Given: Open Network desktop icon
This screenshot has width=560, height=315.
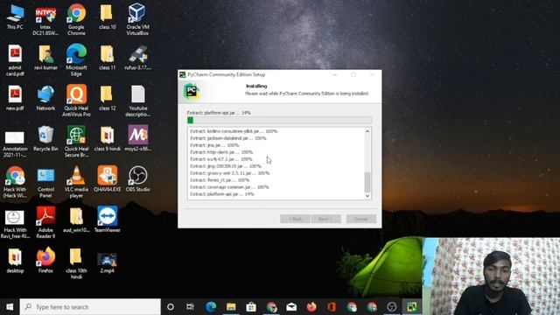Looking at the screenshot, I should 45,98.
